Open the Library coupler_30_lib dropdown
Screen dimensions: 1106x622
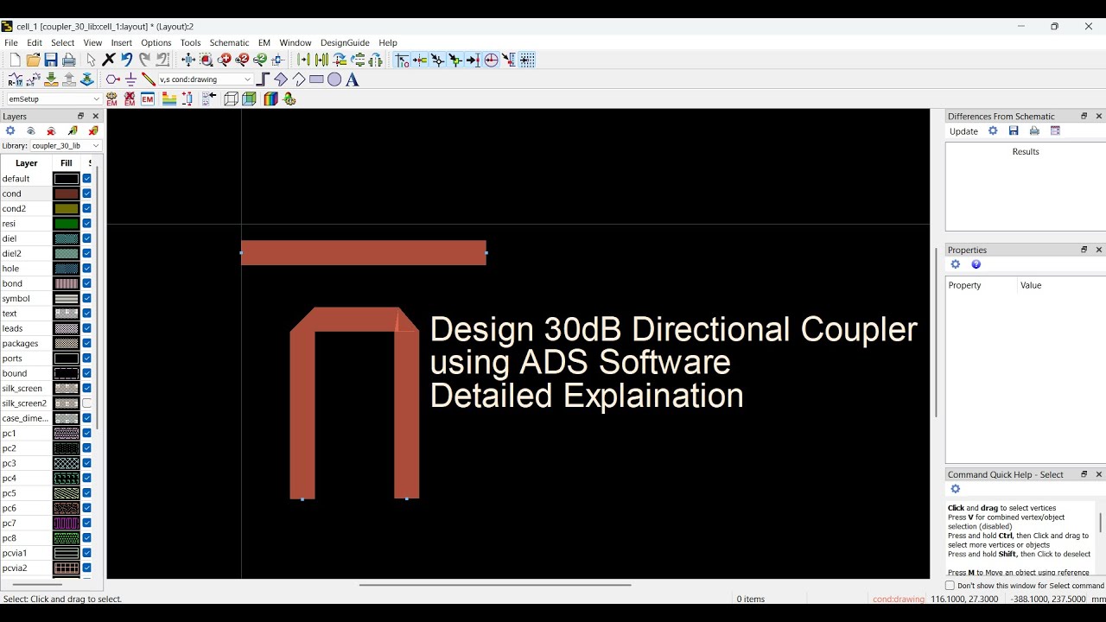click(x=66, y=145)
